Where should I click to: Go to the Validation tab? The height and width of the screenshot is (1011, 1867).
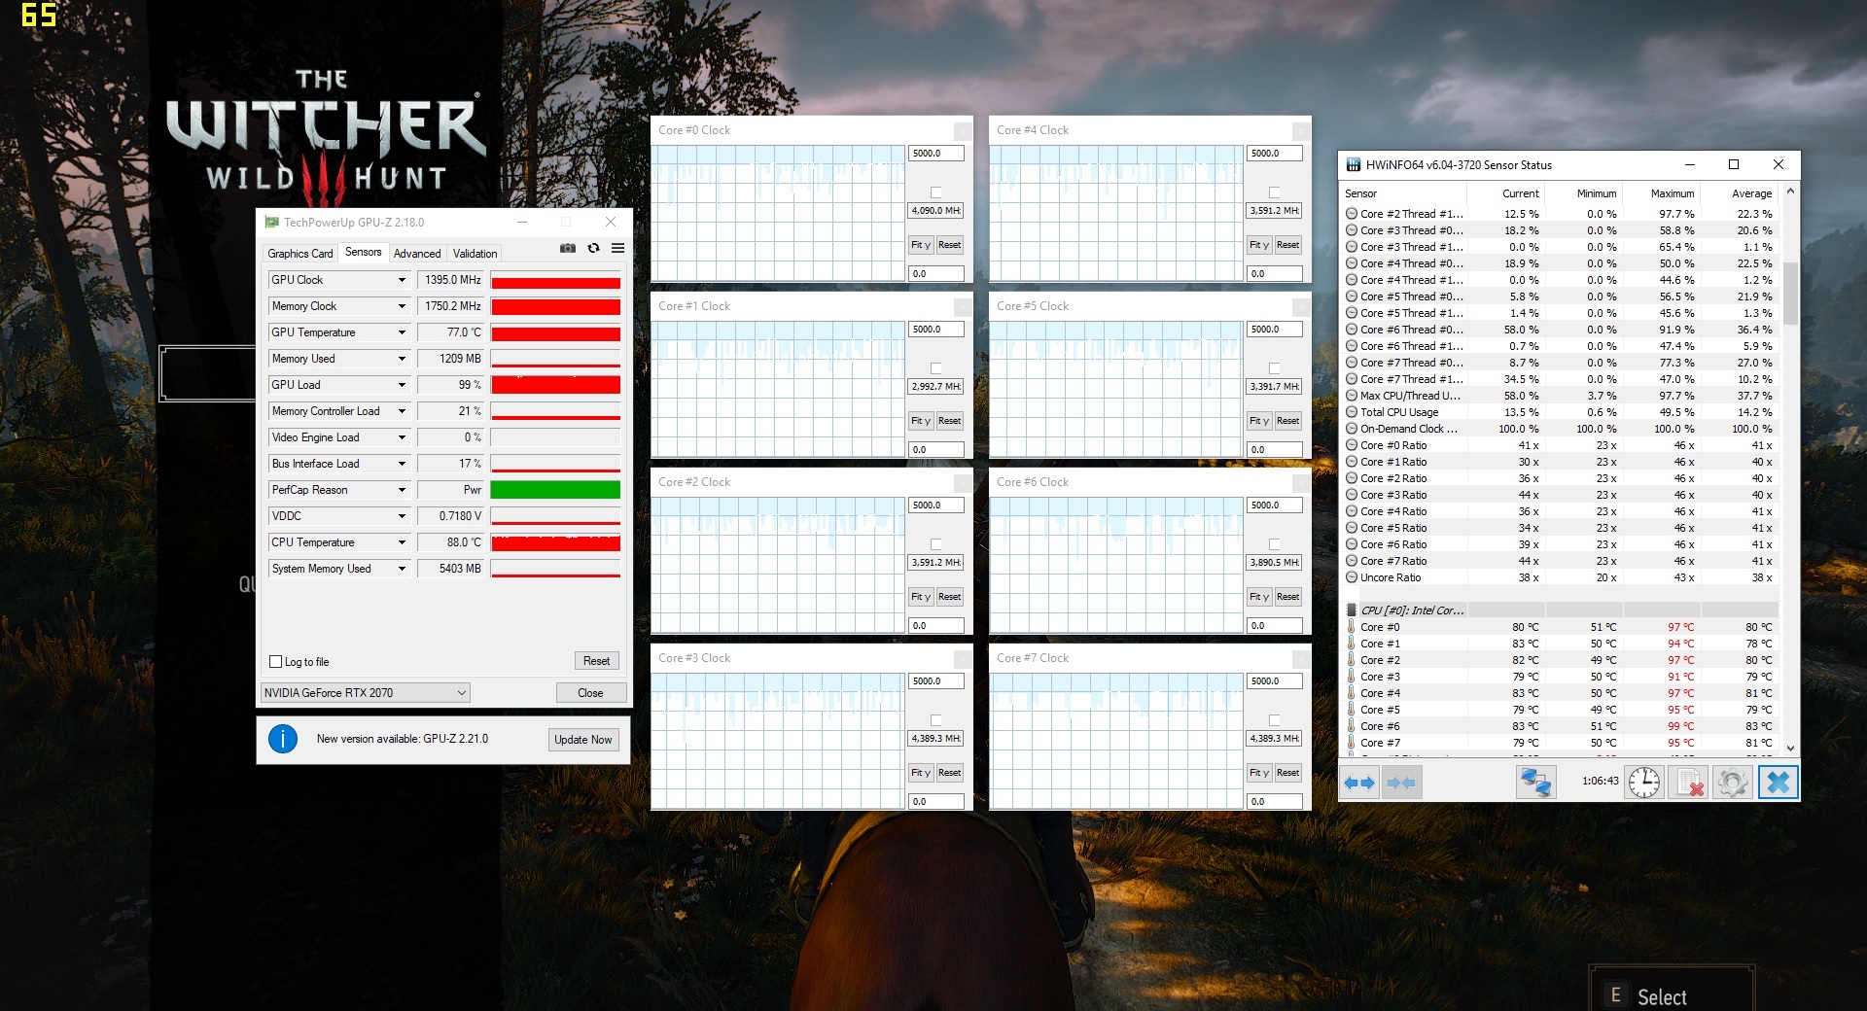[x=475, y=254]
